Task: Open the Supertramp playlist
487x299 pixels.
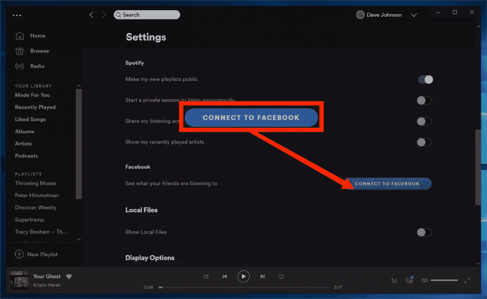Action: coord(29,219)
